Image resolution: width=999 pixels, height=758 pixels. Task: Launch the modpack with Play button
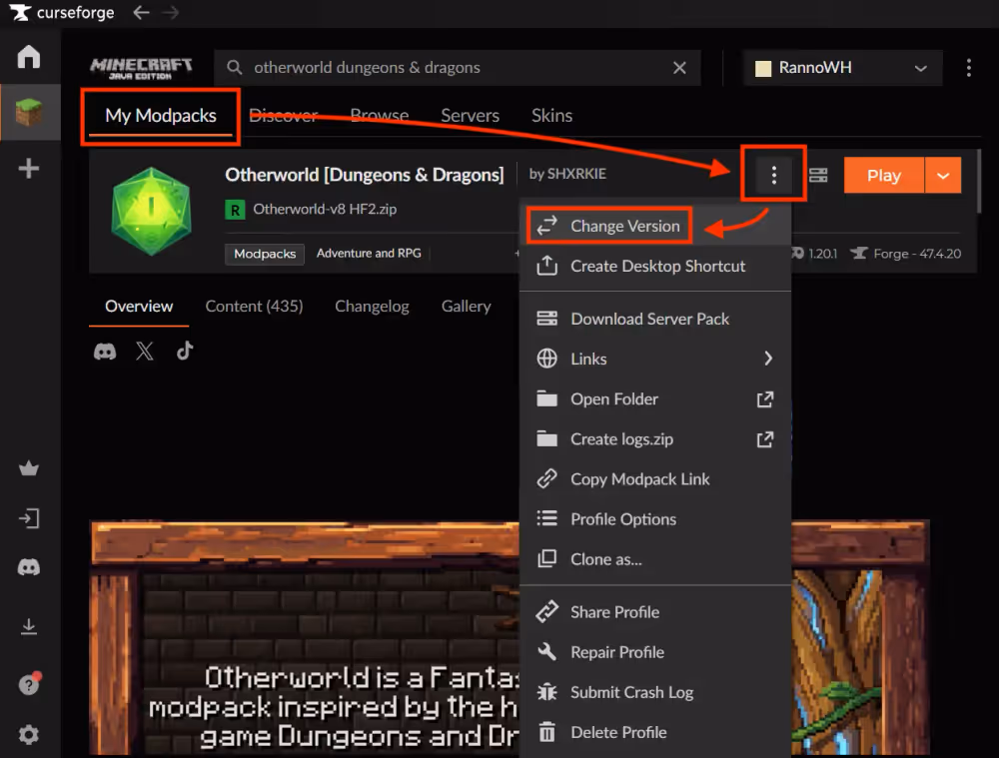[884, 175]
